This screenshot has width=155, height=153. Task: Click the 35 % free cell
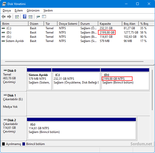point(143,28)
